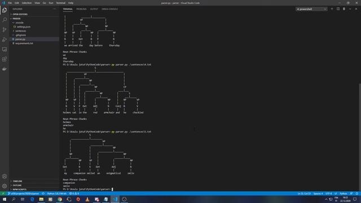Open the File menu
The height and width of the screenshot is (203, 361).
[10, 3]
